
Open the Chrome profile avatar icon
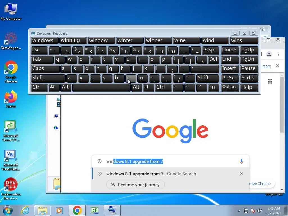click(x=269, y=54)
